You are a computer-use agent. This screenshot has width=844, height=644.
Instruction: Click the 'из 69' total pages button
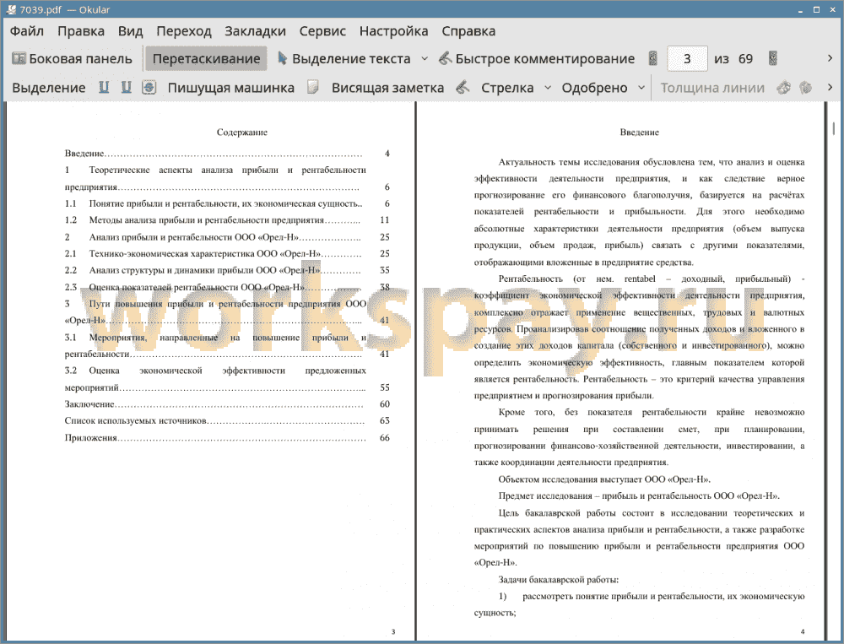pos(733,59)
